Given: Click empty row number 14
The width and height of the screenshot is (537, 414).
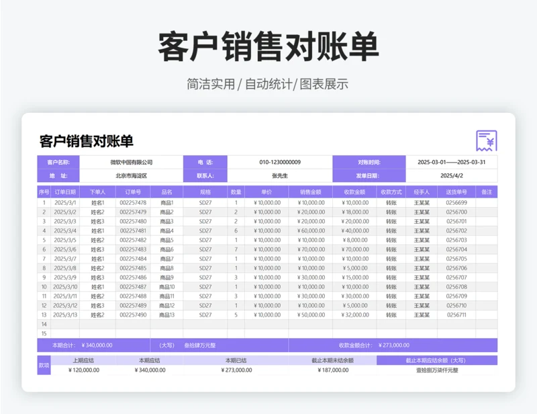Looking at the screenshot, I should pos(44,324).
